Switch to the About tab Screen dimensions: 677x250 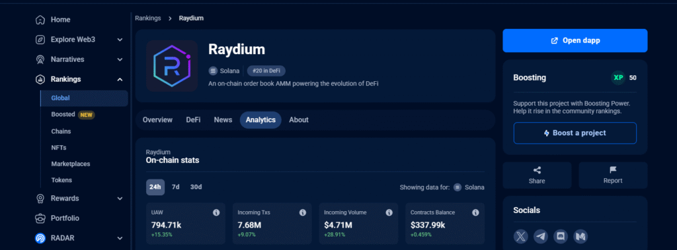tap(299, 120)
